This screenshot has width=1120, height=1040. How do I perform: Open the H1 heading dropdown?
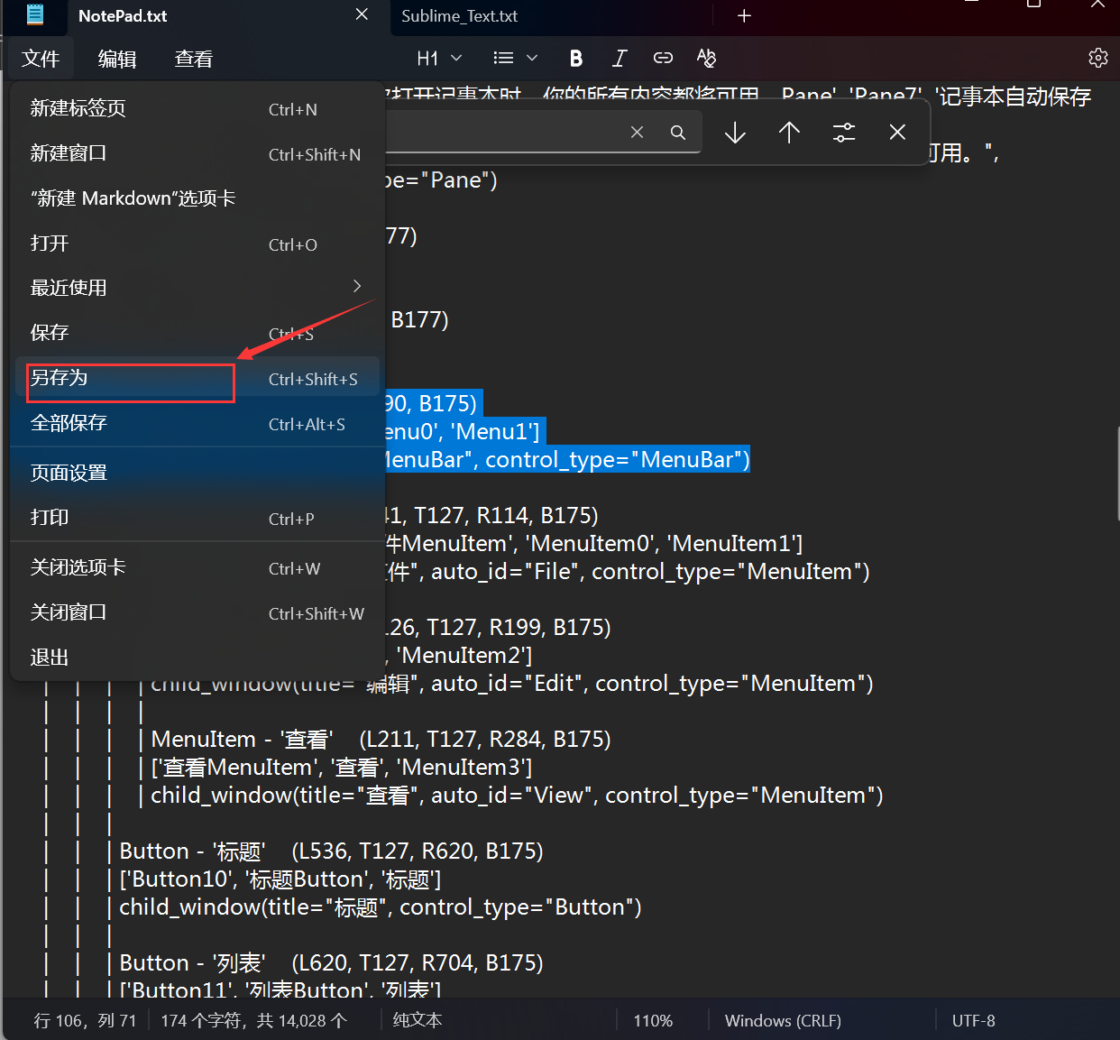pyautogui.click(x=439, y=59)
